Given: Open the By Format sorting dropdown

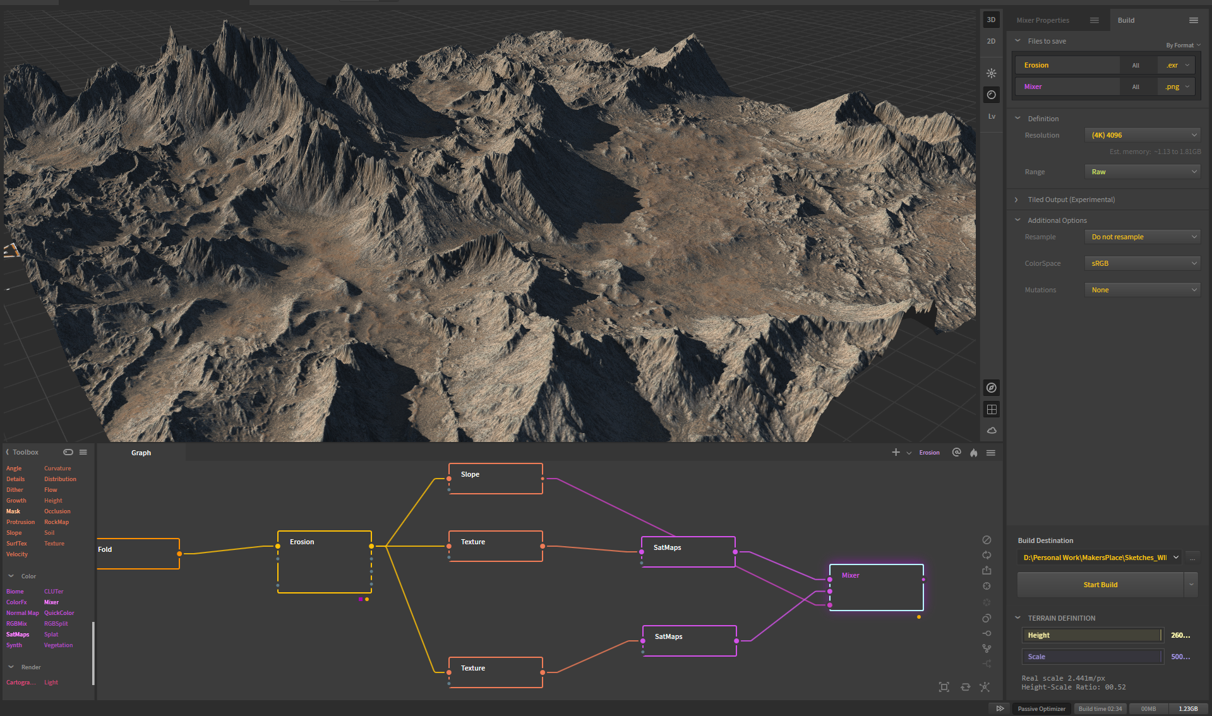Looking at the screenshot, I should point(1183,45).
